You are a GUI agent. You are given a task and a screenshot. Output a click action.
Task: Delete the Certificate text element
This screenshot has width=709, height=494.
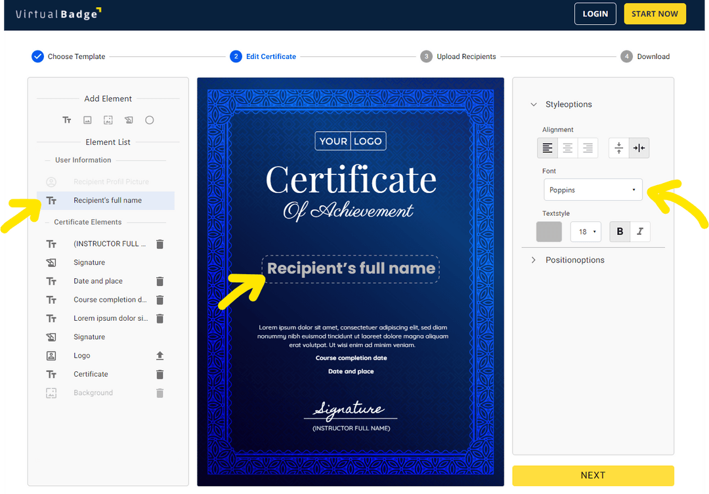160,374
